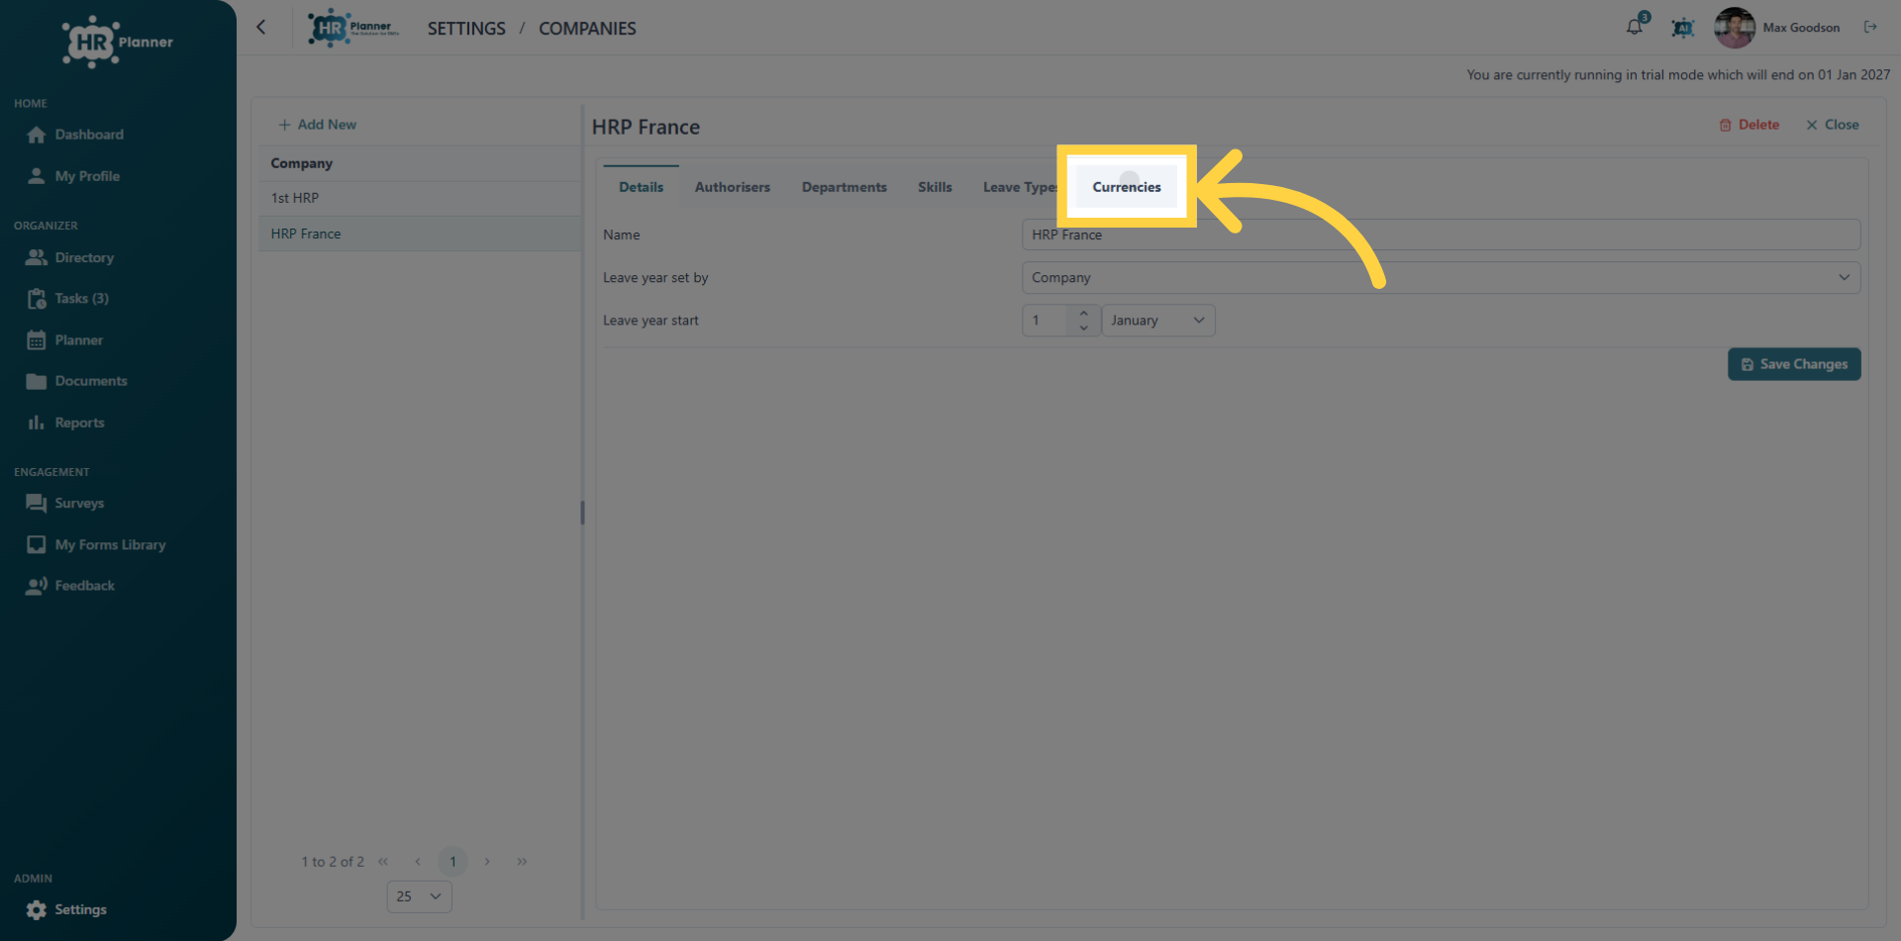Open the Dashboard home icon
This screenshot has height=941, width=1901.
click(x=37, y=135)
